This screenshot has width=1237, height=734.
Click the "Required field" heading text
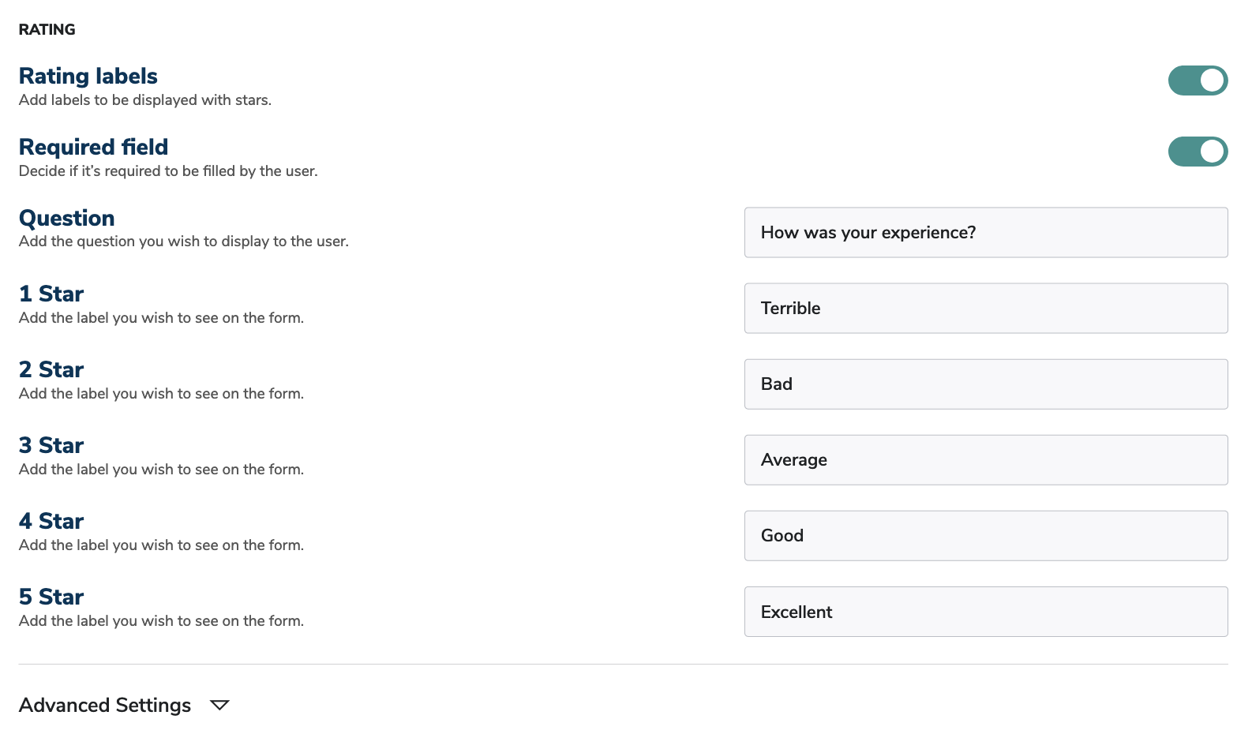point(93,148)
